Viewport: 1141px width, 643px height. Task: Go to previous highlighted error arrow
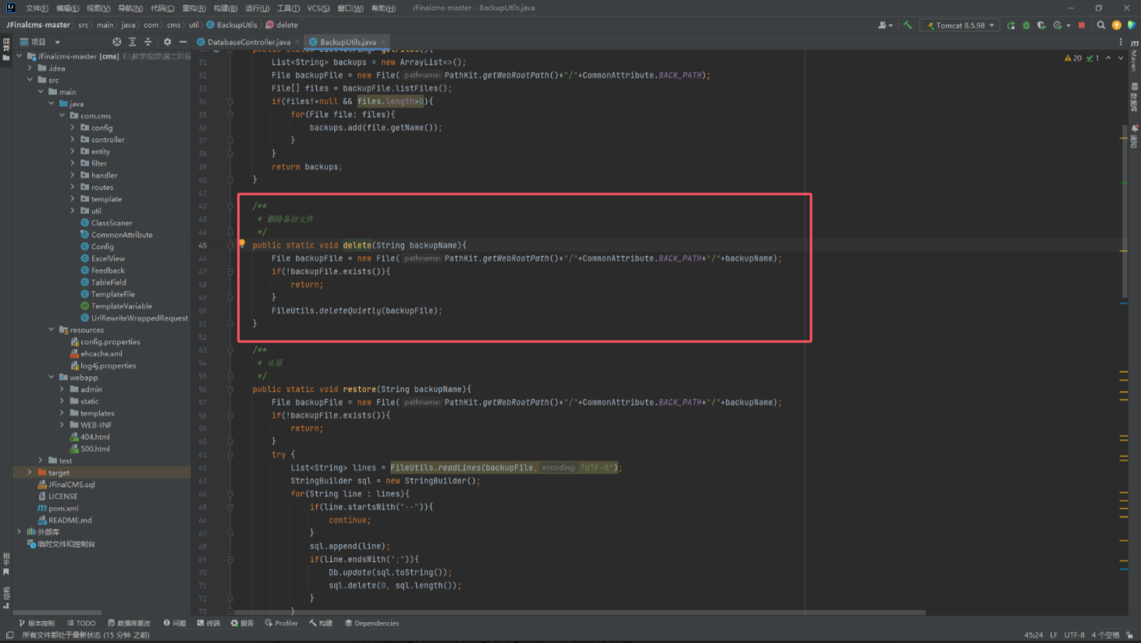(1108, 58)
